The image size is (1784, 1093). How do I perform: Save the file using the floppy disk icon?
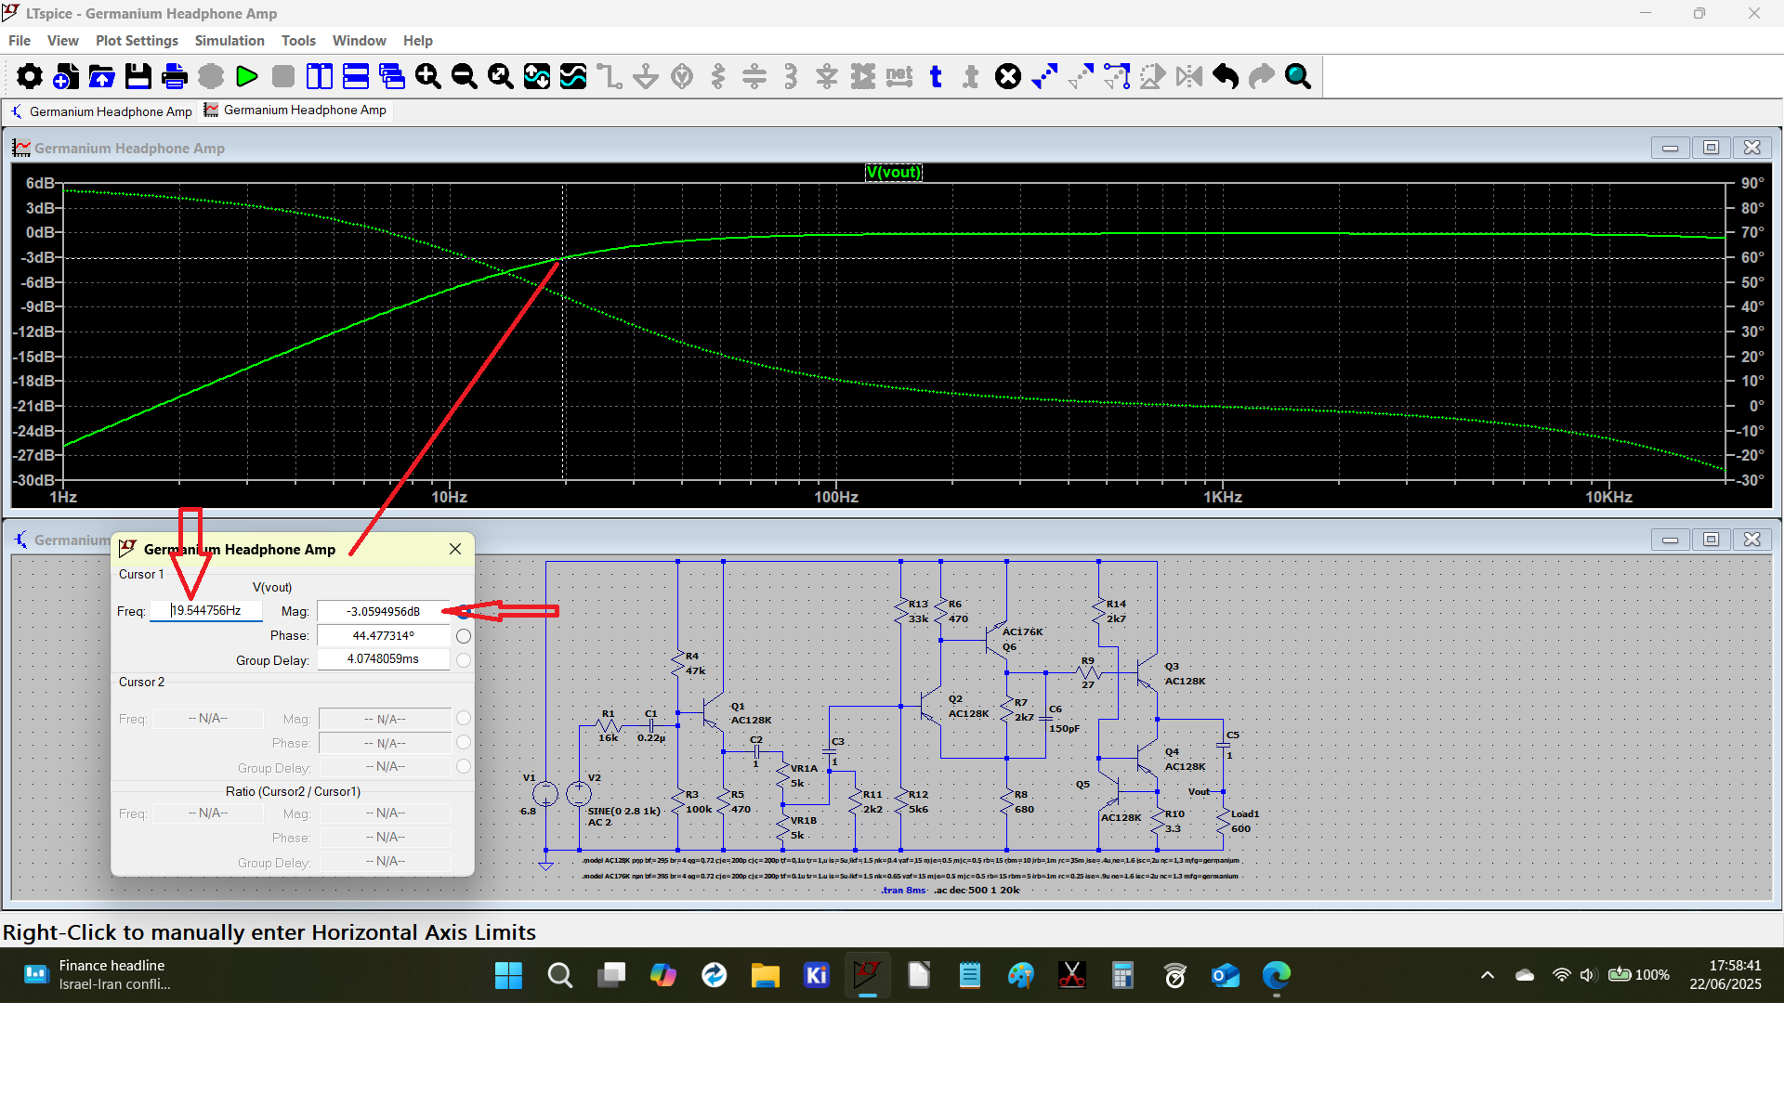(x=138, y=76)
